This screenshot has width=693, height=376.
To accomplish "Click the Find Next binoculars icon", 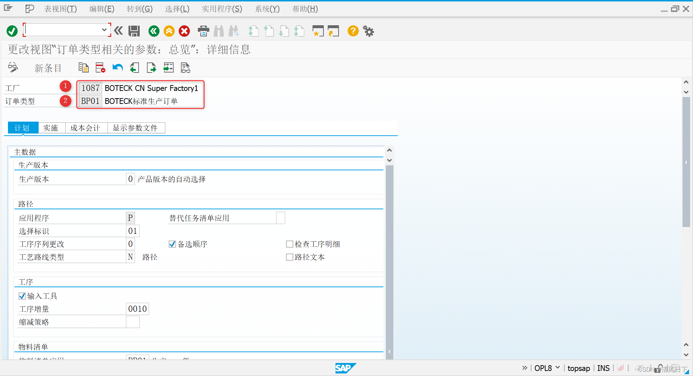I will [x=234, y=31].
